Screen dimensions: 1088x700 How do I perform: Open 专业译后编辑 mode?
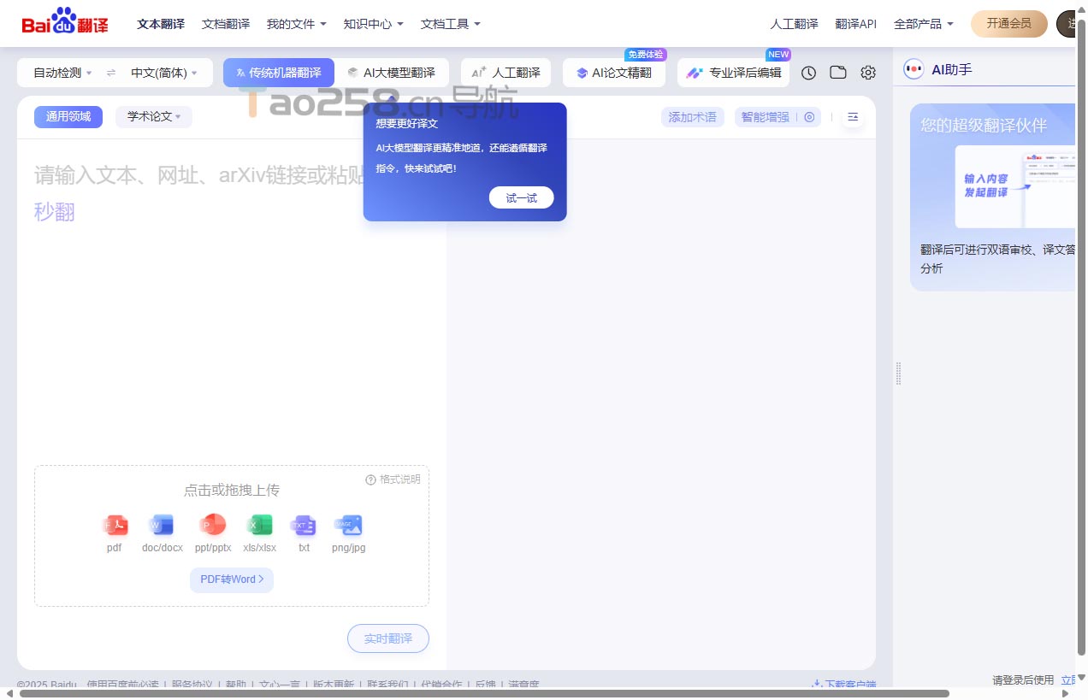(x=734, y=73)
